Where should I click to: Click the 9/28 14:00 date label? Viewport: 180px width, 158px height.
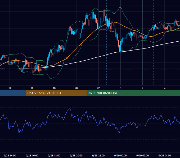[10, 155]
